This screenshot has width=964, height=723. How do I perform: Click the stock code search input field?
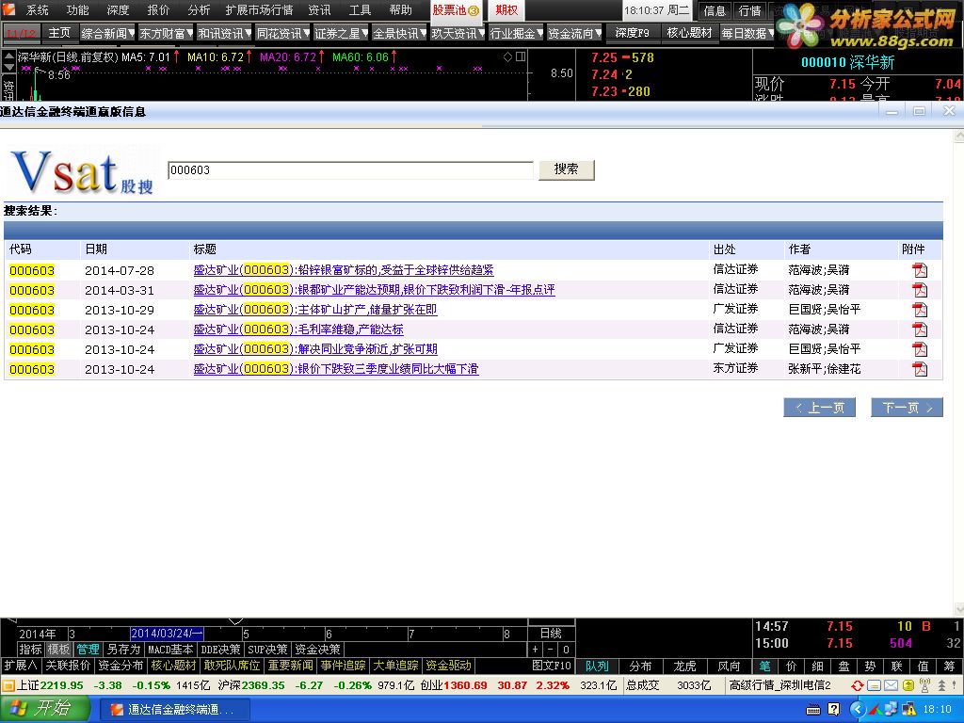350,170
